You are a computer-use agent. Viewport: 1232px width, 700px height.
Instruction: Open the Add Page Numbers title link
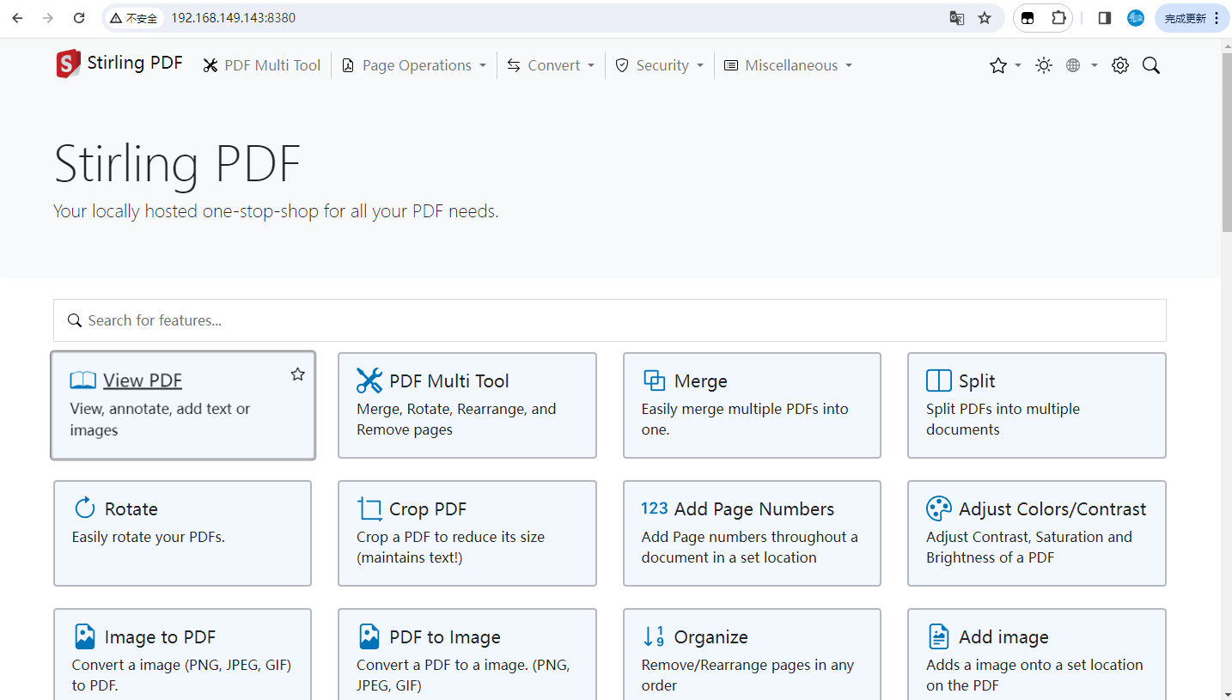pyautogui.click(x=754, y=508)
